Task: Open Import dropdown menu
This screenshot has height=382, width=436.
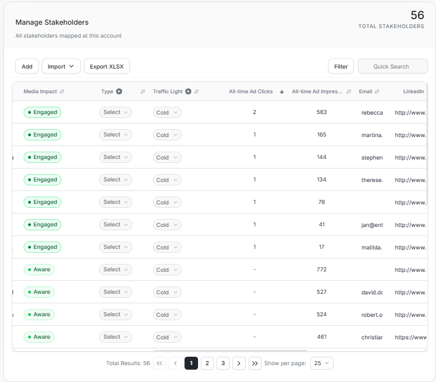Action: pos(61,66)
